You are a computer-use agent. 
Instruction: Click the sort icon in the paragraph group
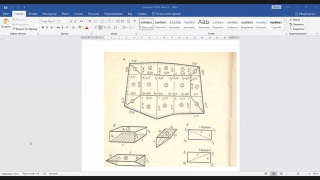(128, 21)
